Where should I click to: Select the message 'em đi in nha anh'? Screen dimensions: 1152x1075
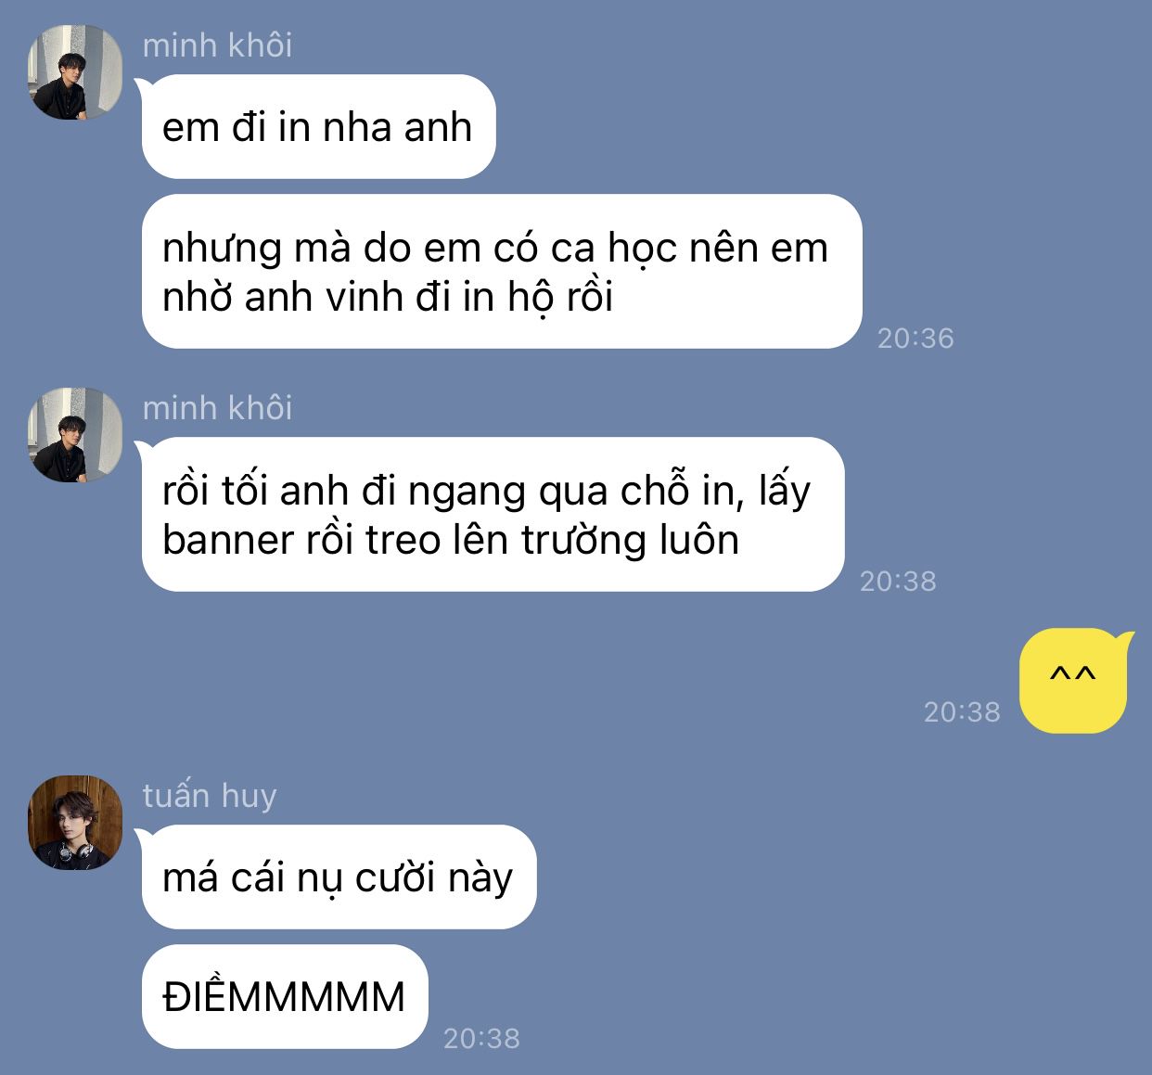click(318, 127)
